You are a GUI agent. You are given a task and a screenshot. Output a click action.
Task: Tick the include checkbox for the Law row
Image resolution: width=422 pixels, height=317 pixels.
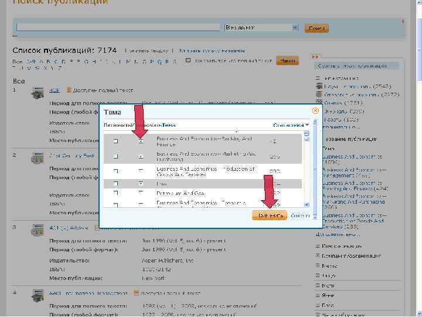tap(115, 184)
